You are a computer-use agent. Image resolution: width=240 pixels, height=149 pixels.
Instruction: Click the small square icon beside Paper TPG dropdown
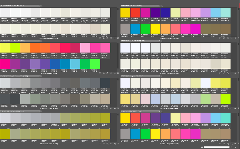[41, 6]
